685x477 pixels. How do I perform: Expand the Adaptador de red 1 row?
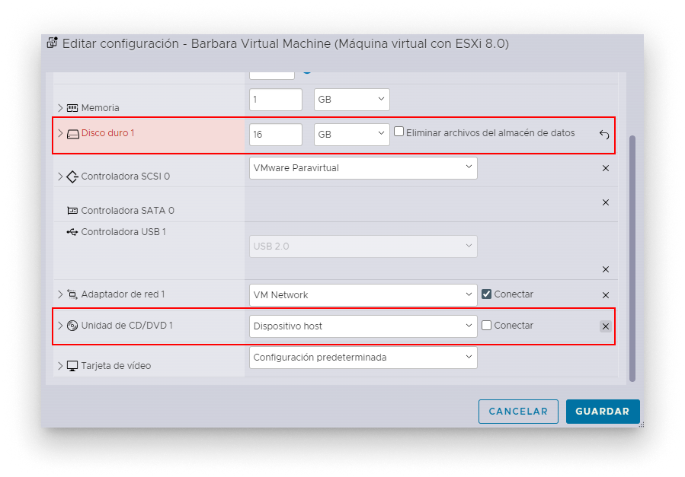[60, 294]
